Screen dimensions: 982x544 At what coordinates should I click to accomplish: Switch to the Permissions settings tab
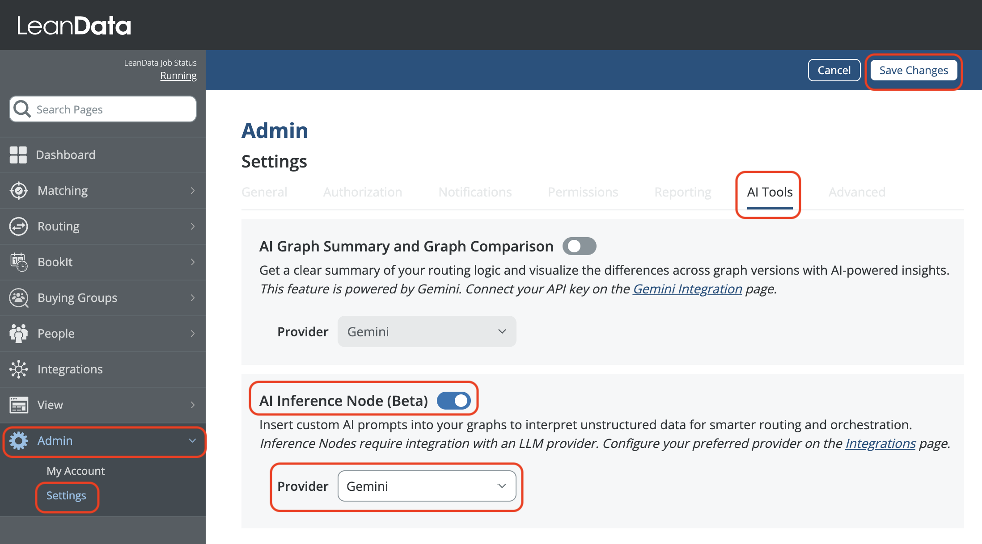tap(583, 192)
